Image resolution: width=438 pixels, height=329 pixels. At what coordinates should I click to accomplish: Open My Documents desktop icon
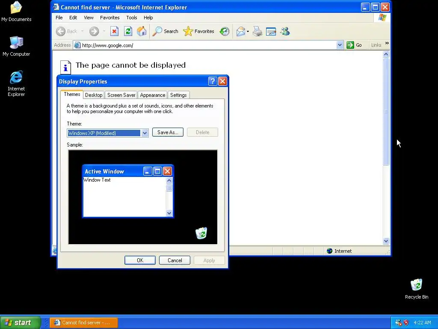[16, 12]
